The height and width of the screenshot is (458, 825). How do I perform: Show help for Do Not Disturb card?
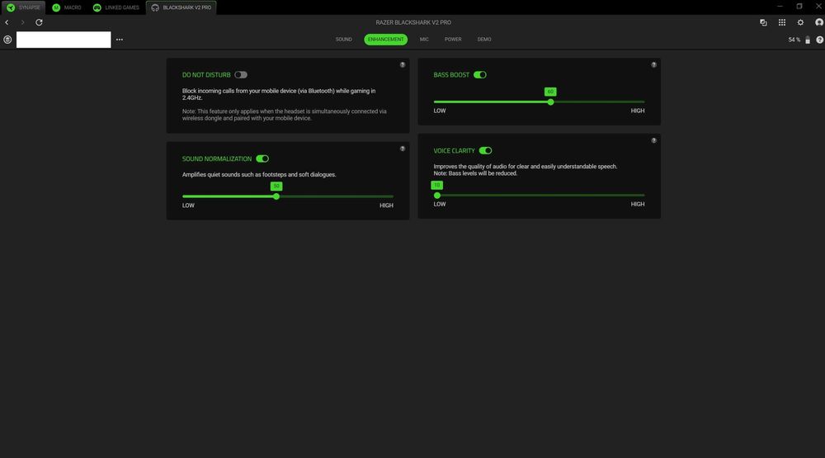point(403,64)
